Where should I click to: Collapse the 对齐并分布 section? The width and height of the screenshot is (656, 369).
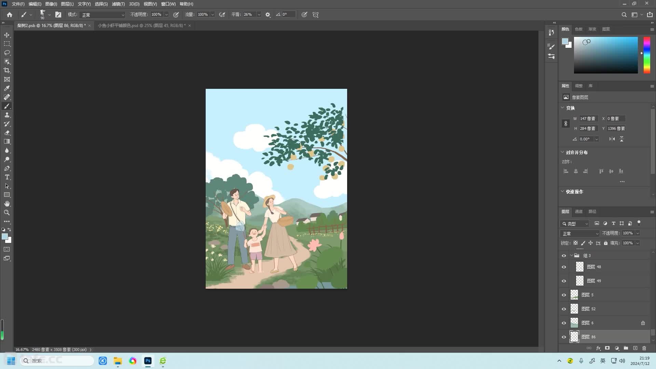562,152
